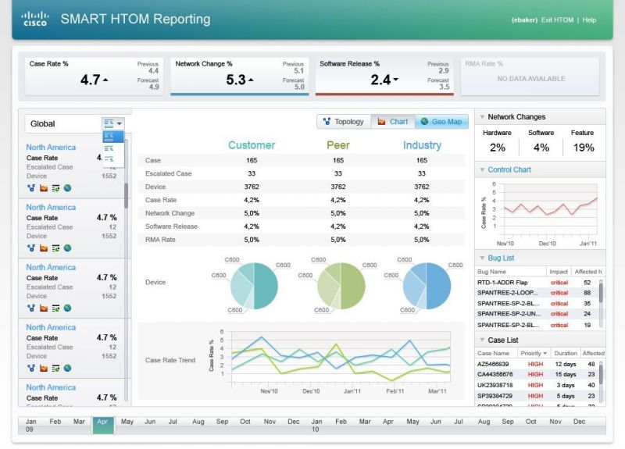This screenshot has width=625, height=449.
Task: Select the Case Rate % summary tile
Action: click(94, 76)
